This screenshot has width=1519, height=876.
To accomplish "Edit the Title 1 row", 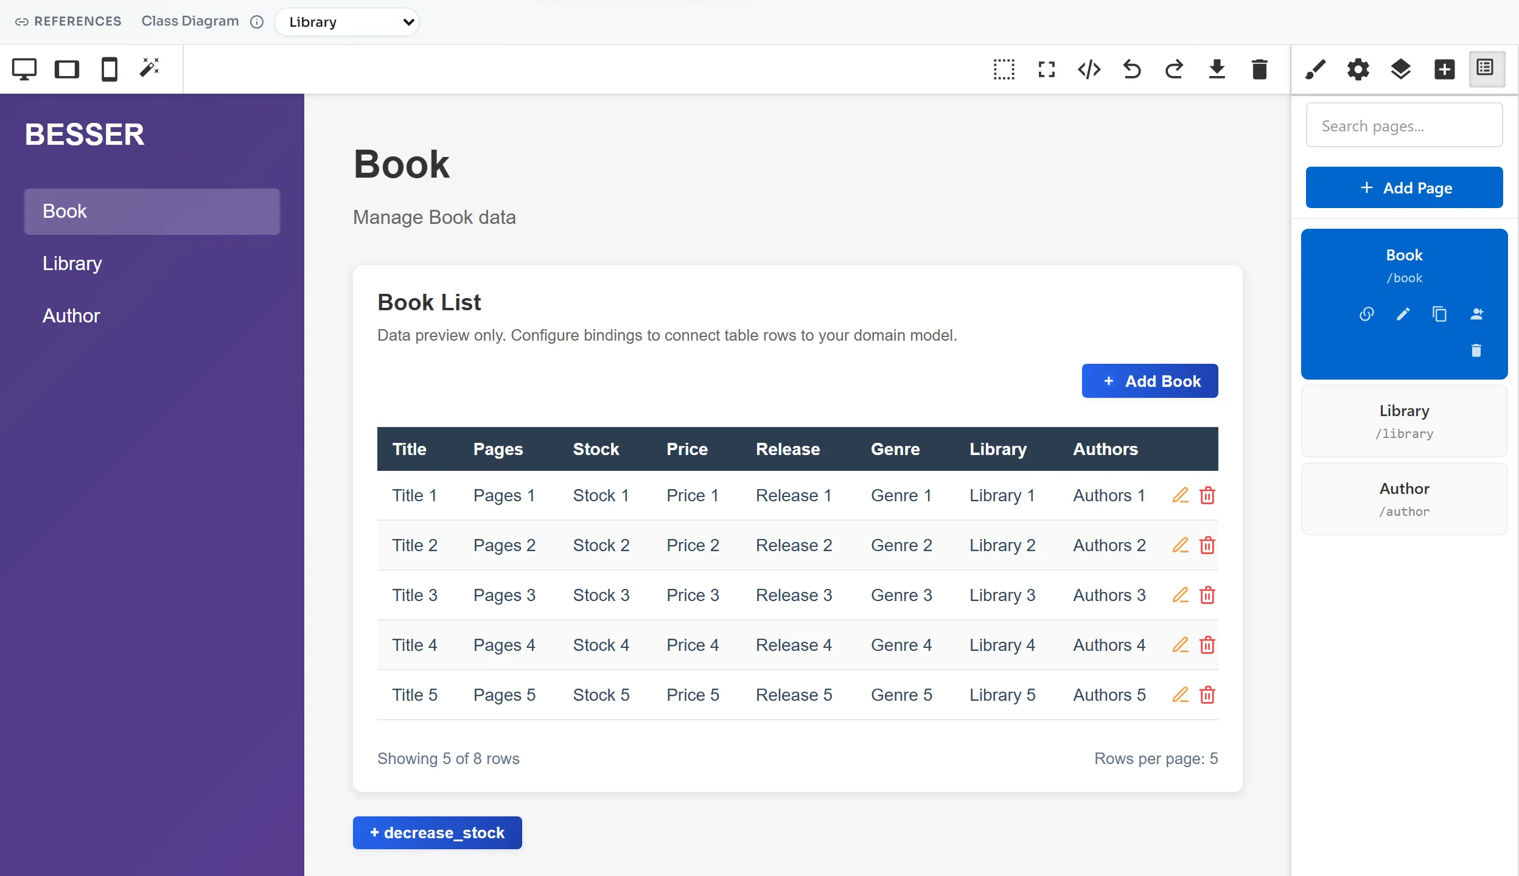I will click(1180, 495).
